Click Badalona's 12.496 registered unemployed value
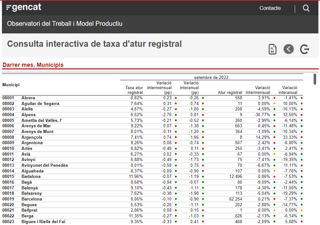 (235, 177)
